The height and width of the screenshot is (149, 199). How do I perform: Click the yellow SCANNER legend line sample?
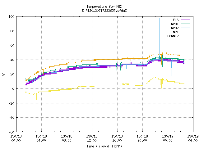(185, 36)
